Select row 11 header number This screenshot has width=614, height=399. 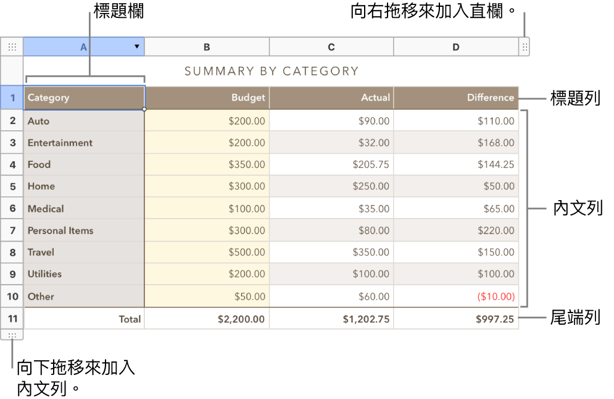[x=12, y=319]
